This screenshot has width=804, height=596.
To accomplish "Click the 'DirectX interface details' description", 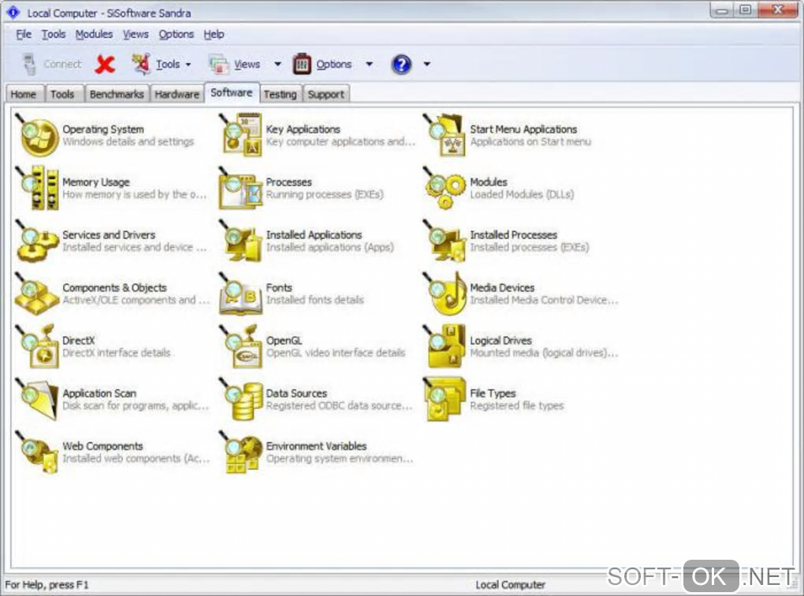I will (x=117, y=353).
